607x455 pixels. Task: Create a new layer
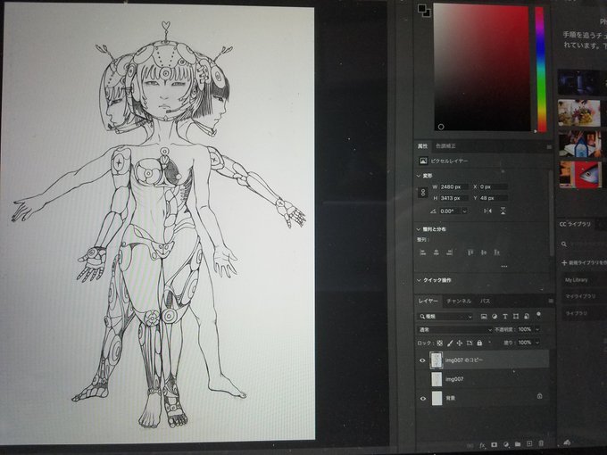click(529, 443)
